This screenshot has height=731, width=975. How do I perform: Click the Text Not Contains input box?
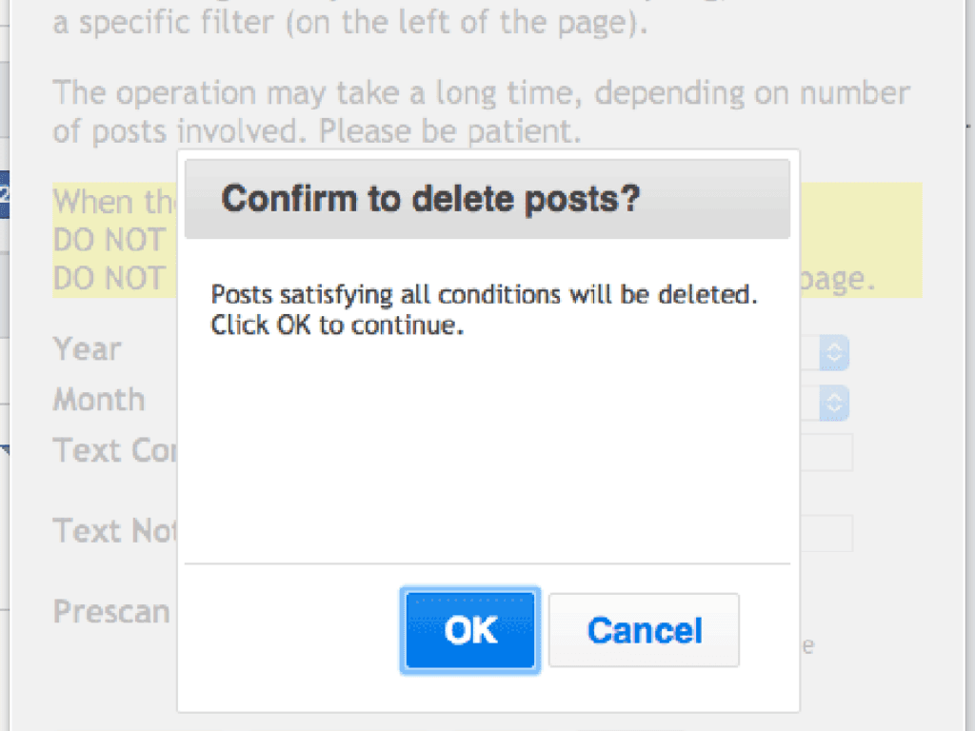coord(826,533)
